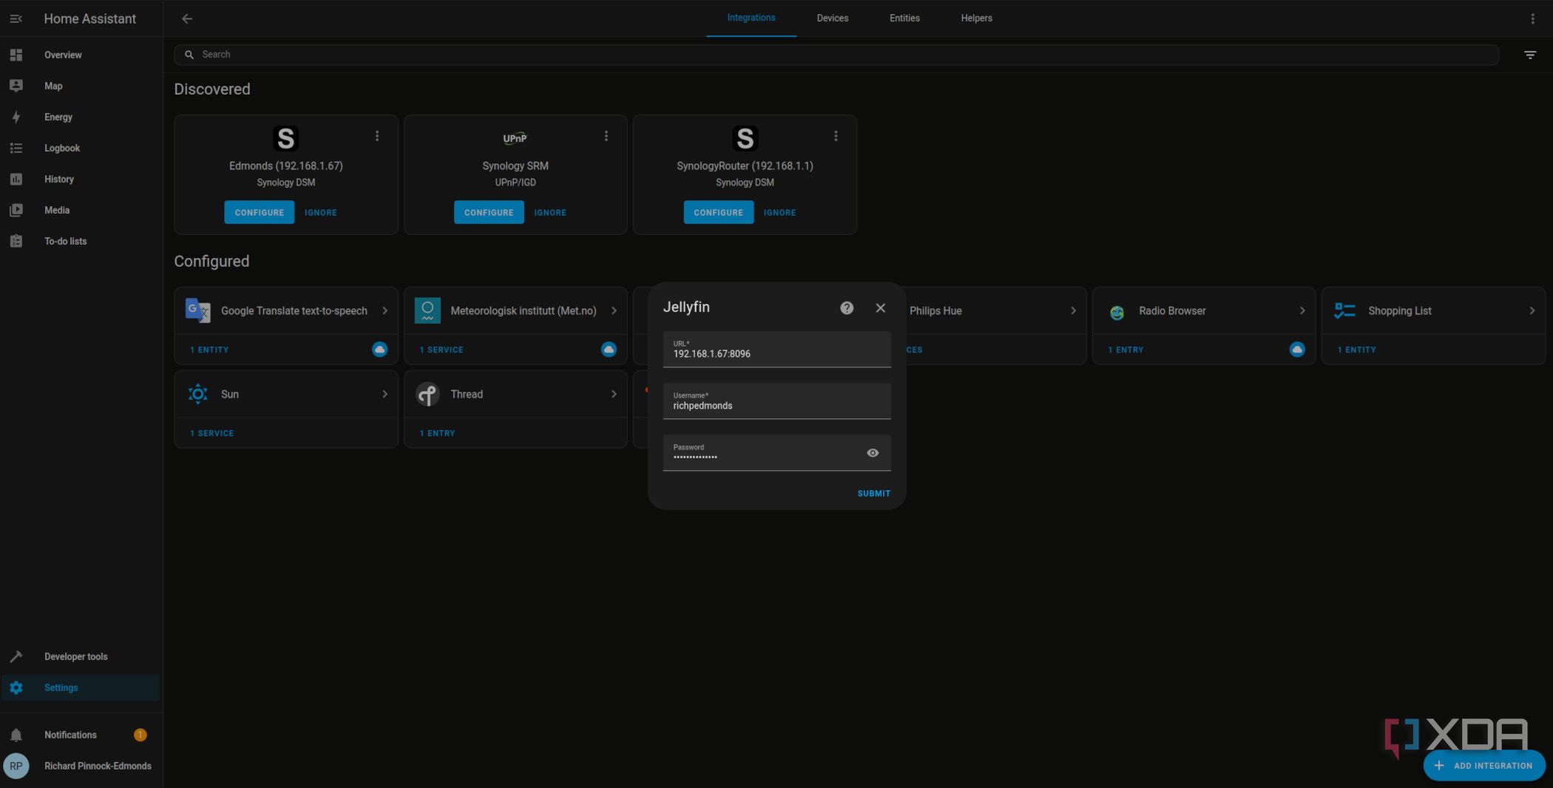Open the overflow menu on the Synology SRM card
Image resolution: width=1553 pixels, height=788 pixels.
click(x=606, y=136)
